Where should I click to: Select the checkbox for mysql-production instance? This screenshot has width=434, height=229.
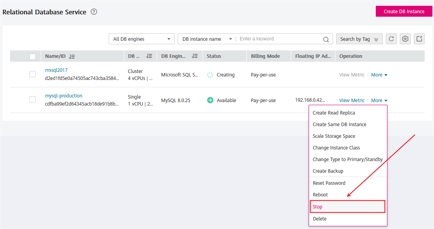point(33,99)
